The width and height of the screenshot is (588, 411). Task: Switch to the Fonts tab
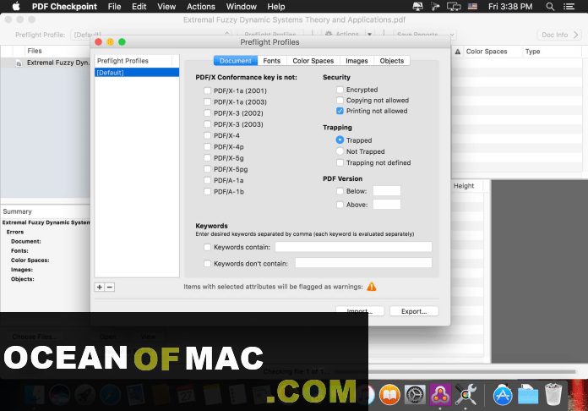271,61
